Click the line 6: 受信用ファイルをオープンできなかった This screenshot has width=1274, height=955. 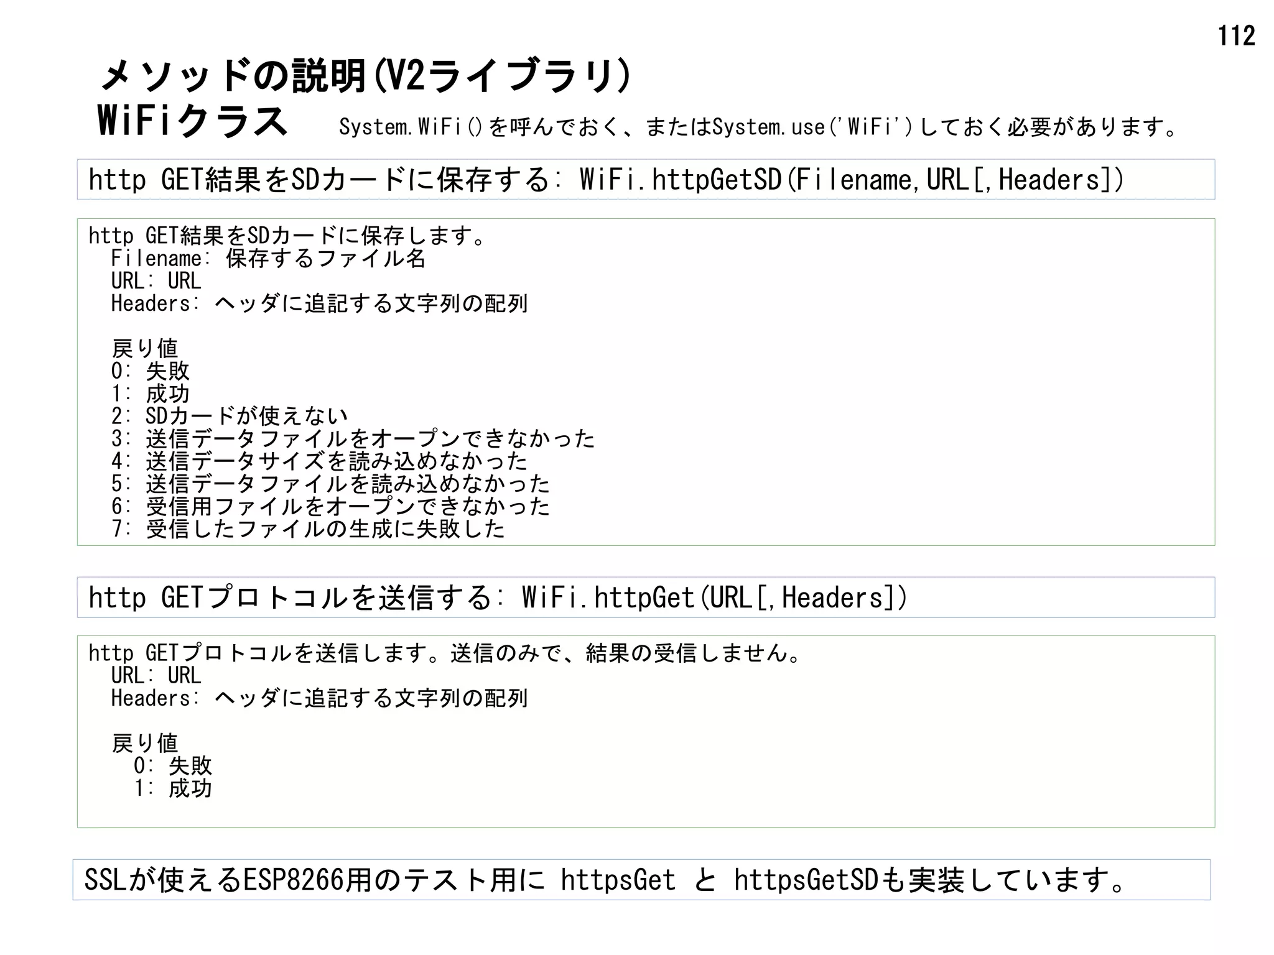330,506
